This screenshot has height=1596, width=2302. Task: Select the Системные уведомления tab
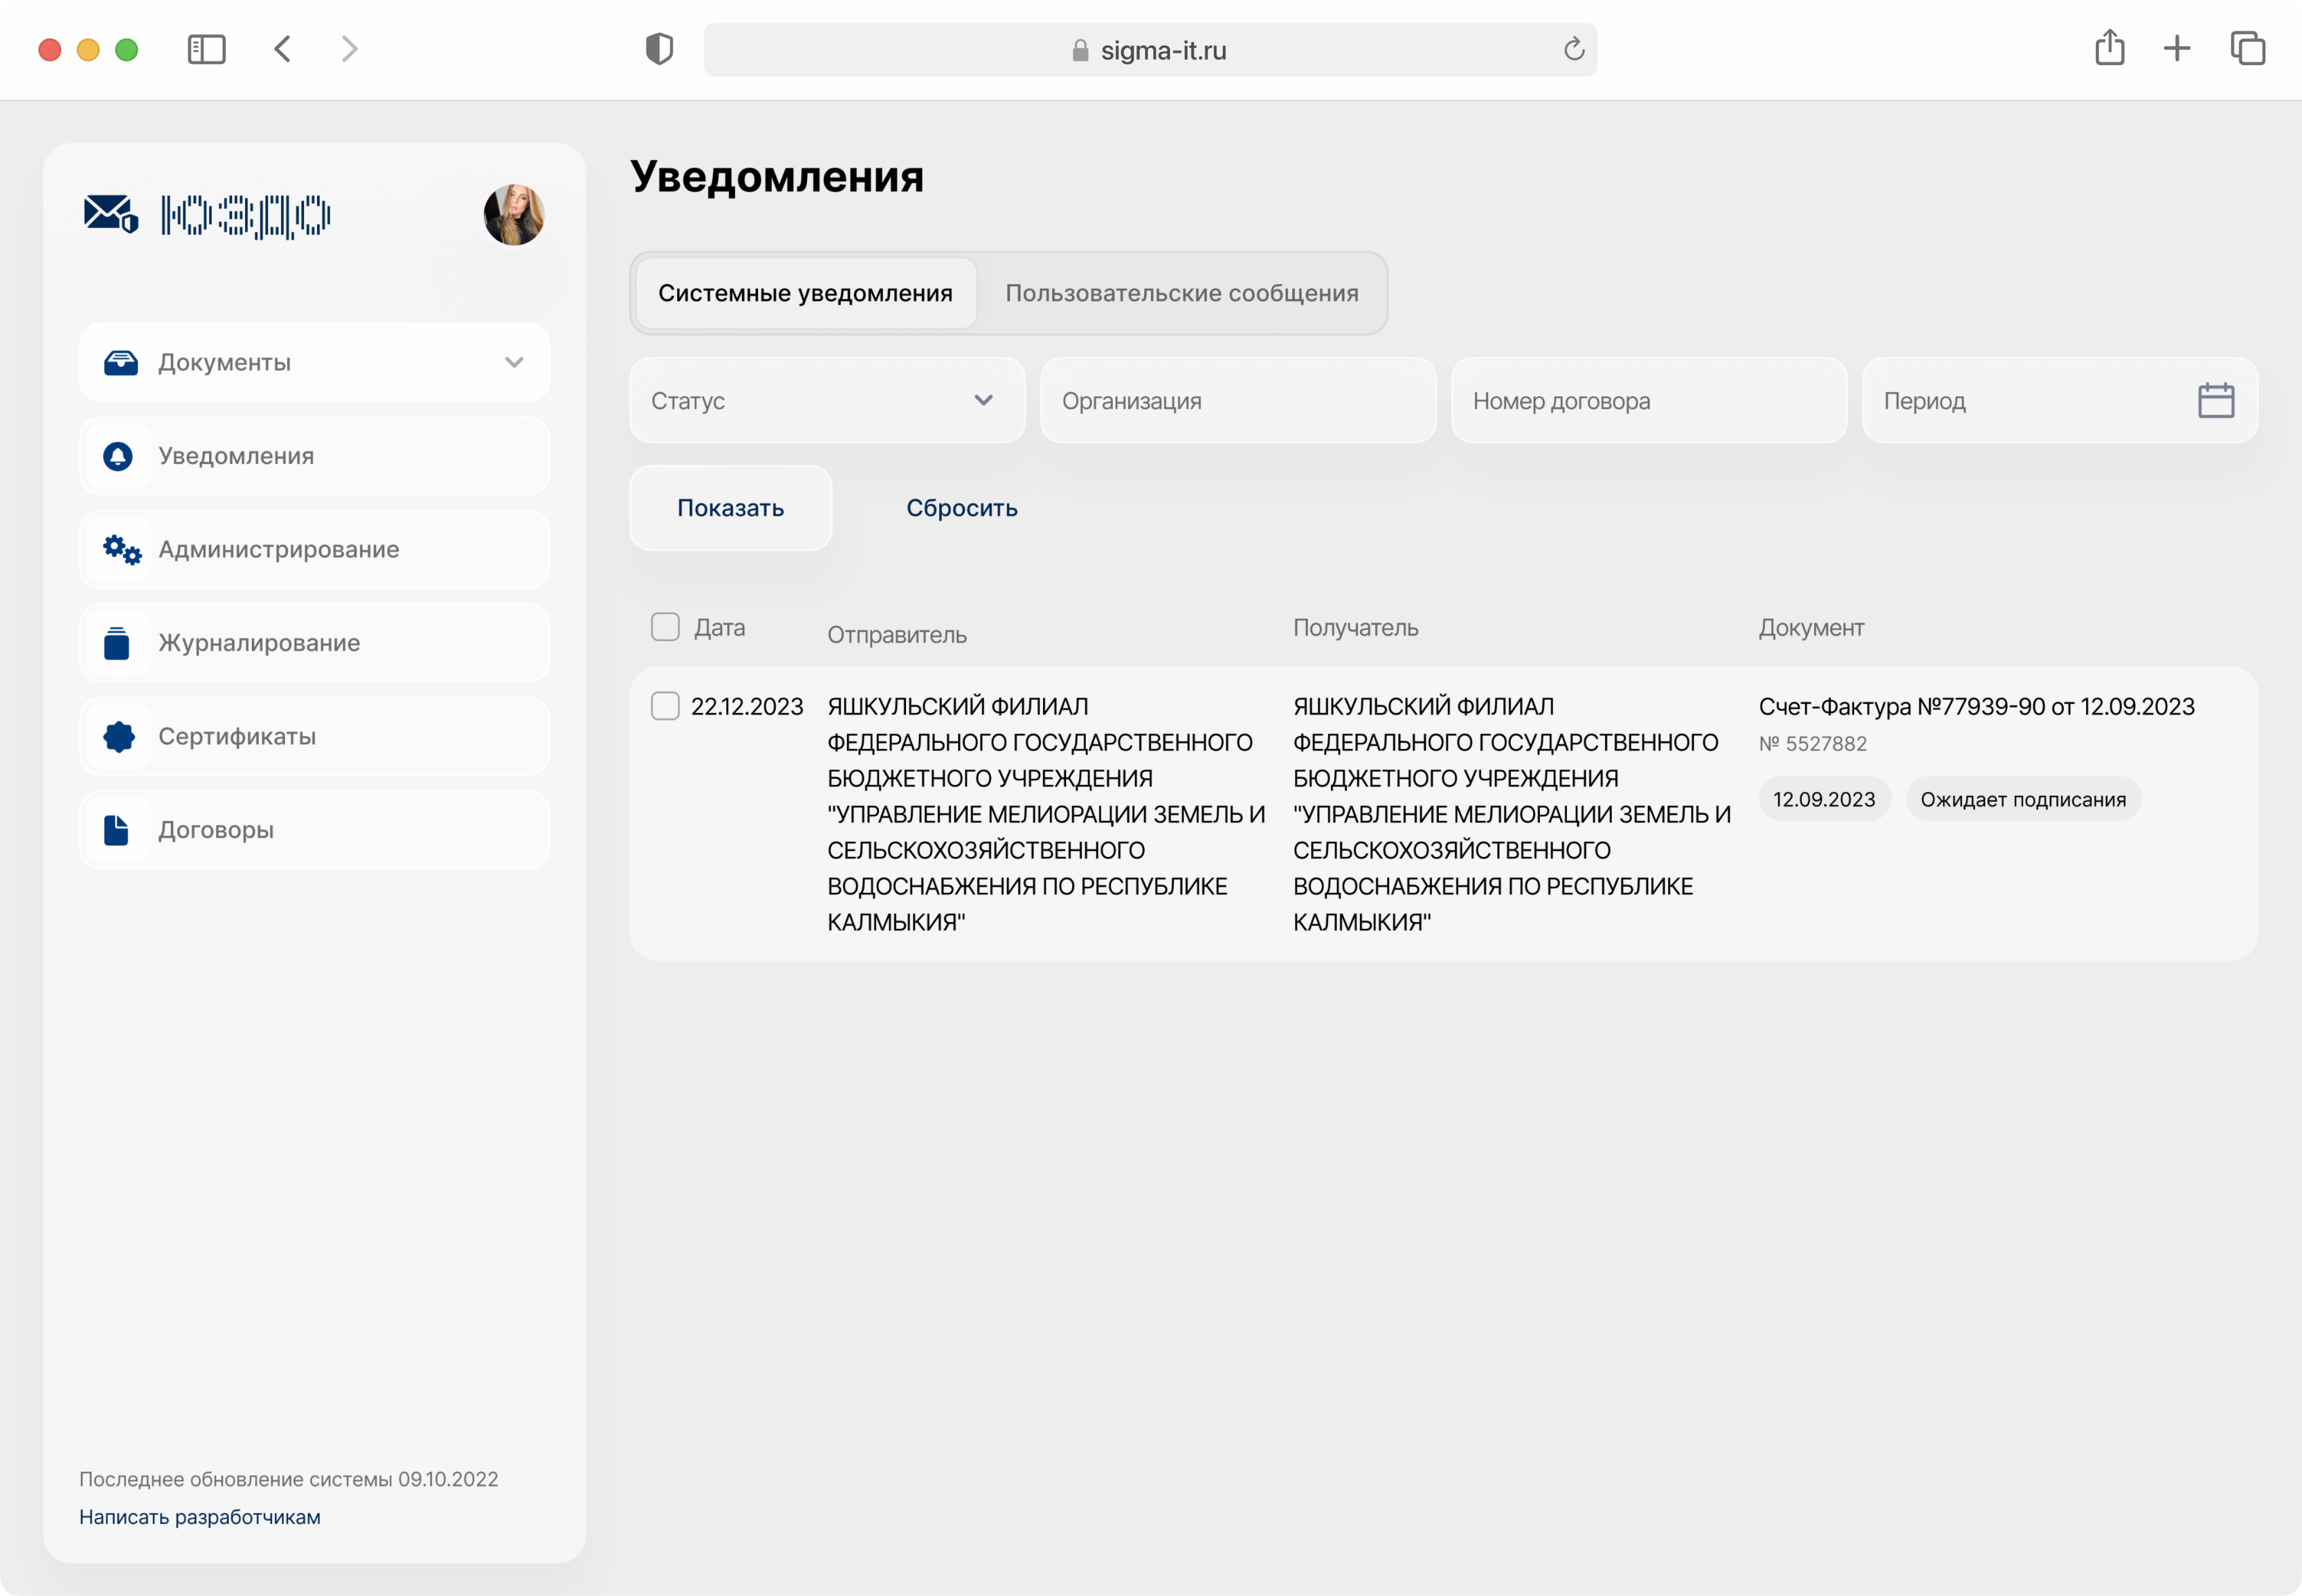[x=805, y=293]
